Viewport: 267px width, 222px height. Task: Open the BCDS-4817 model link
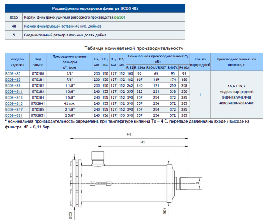click(x=14, y=110)
